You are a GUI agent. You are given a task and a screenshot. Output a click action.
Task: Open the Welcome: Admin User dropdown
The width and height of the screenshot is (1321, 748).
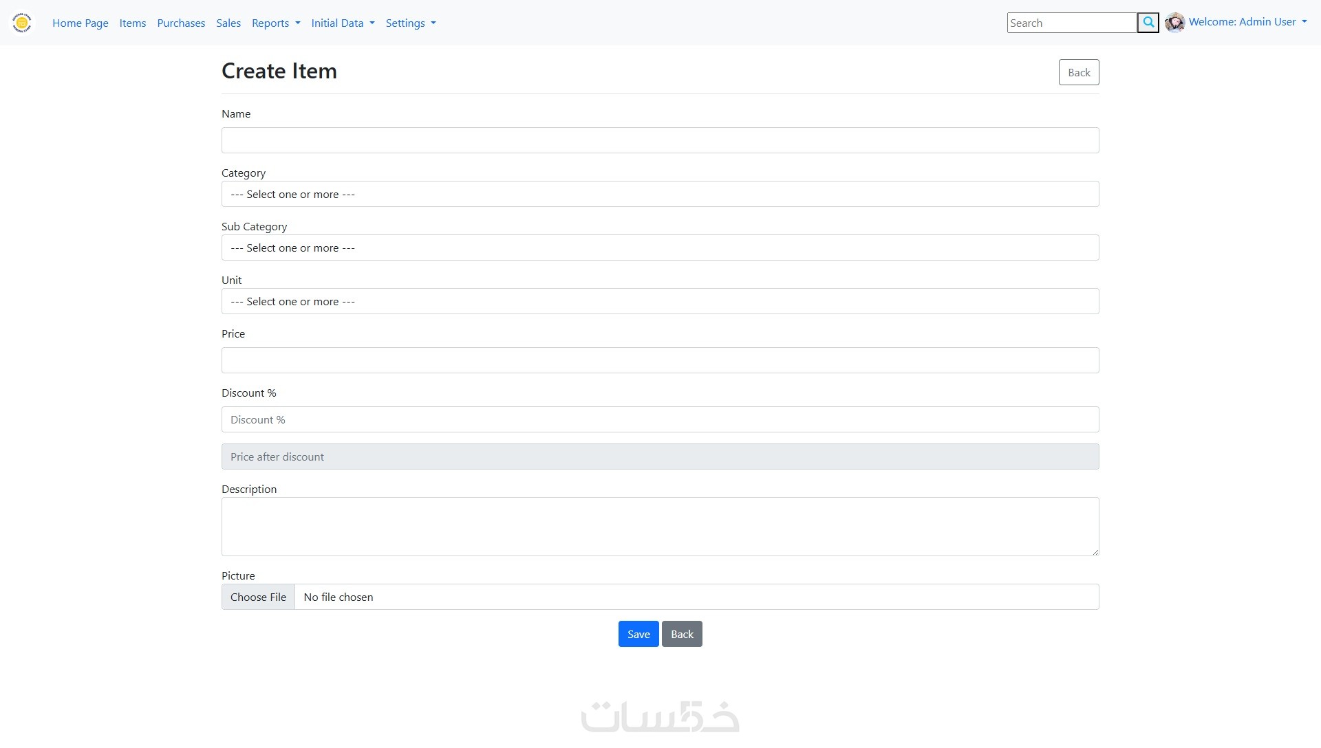pos(1247,22)
